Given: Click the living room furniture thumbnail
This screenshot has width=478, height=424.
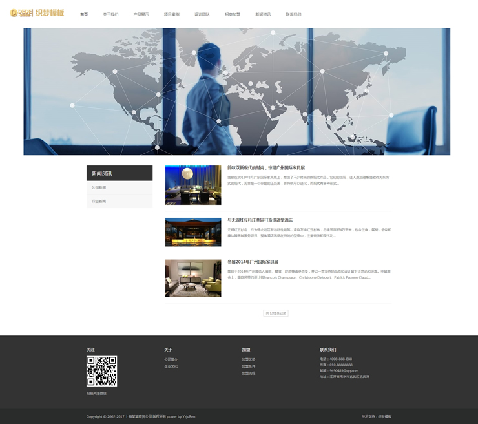Looking at the screenshot, I should click(192, 279).
